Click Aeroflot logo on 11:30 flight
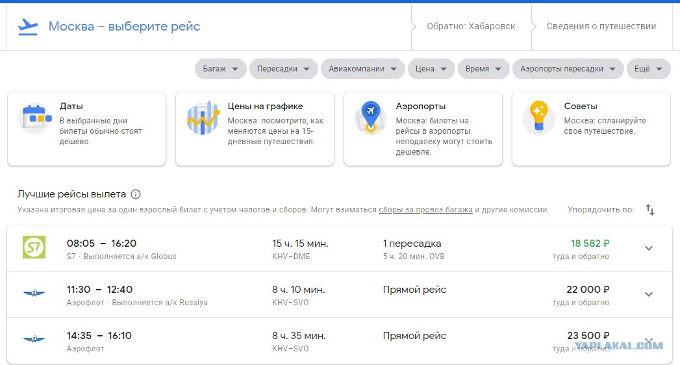This screenshot has width=680, height=365. [x=34, y=294]
